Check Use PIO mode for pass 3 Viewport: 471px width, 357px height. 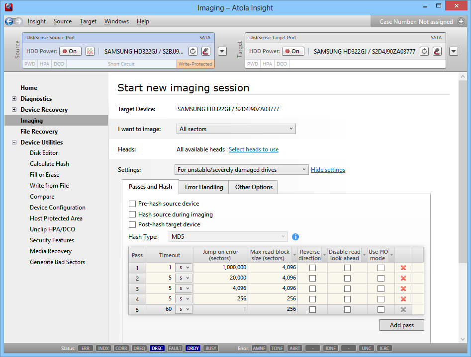pyautogui.click(x=381, y=288)
